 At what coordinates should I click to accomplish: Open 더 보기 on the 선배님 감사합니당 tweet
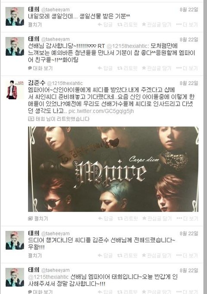coord(187,68)
